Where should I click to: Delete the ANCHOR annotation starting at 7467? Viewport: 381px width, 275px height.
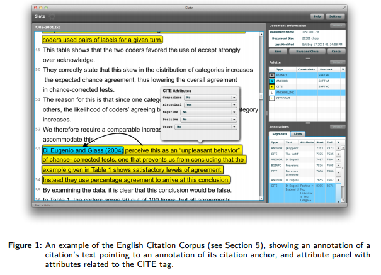point(338,160)
